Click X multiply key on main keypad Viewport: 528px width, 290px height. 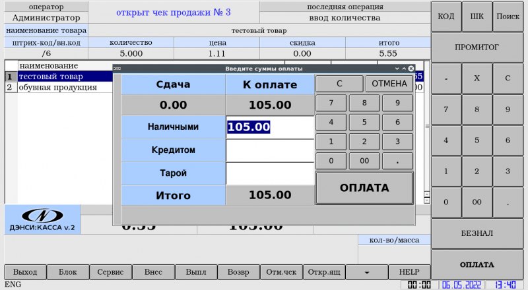coord(477,78)
